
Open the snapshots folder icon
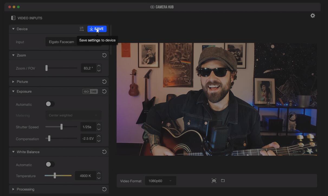click(x=223, y=181)
